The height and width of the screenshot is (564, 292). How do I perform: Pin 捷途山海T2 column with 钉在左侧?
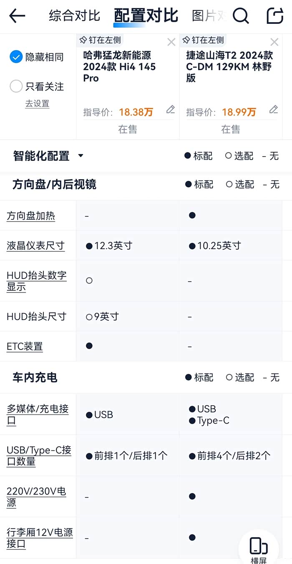coord(203,40)
